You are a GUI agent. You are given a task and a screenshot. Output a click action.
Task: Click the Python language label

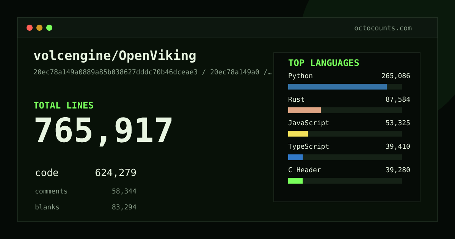click(300, 76)
